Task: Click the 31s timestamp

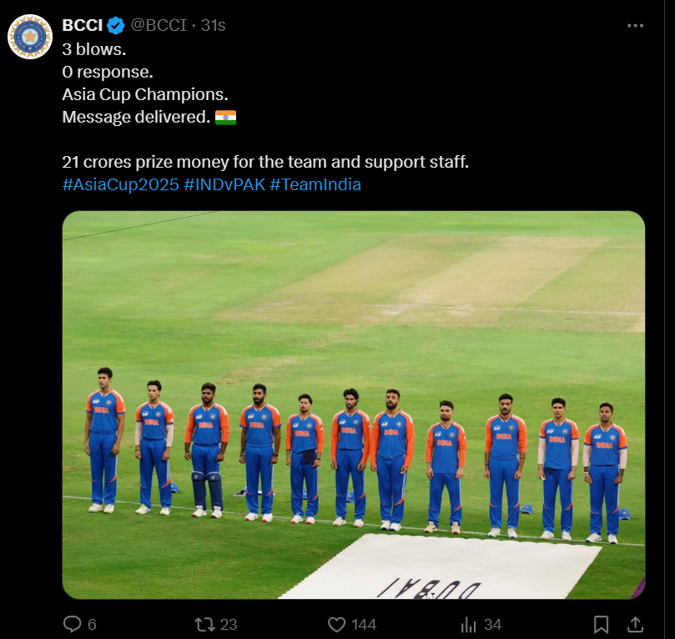Action: 214,25
